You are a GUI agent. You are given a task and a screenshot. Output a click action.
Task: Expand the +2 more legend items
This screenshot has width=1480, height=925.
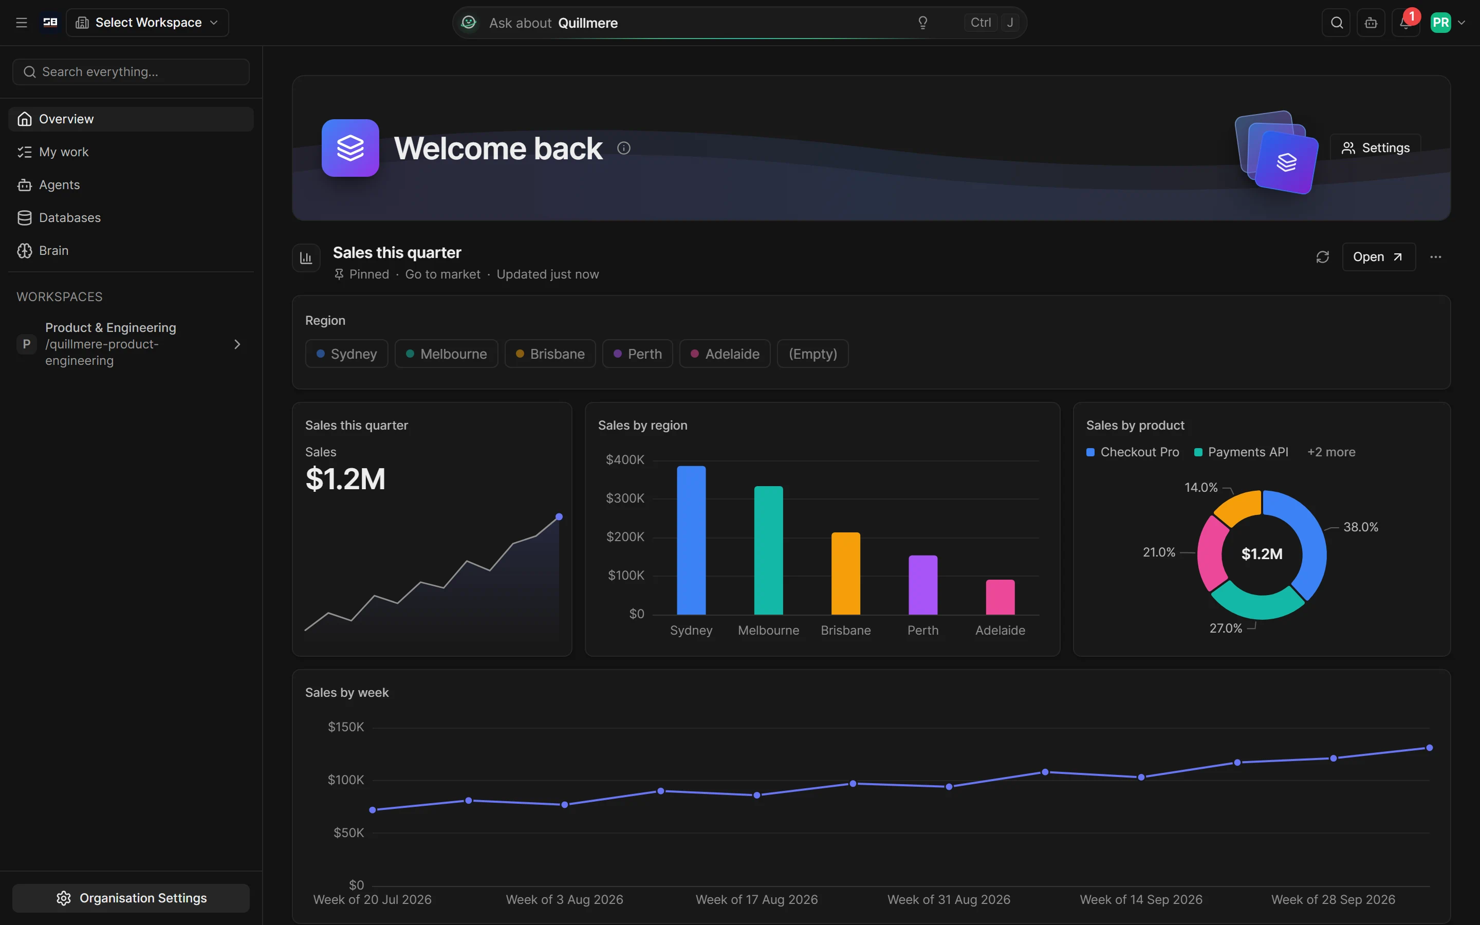pyautogui.click(x=1331, y=452)
